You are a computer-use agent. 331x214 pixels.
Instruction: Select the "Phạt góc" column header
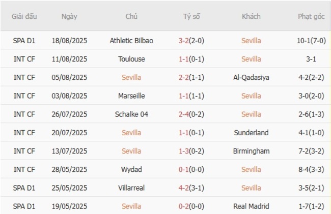click(311, 16)
